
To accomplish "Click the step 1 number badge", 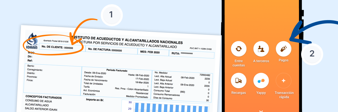I will point(111,15).
